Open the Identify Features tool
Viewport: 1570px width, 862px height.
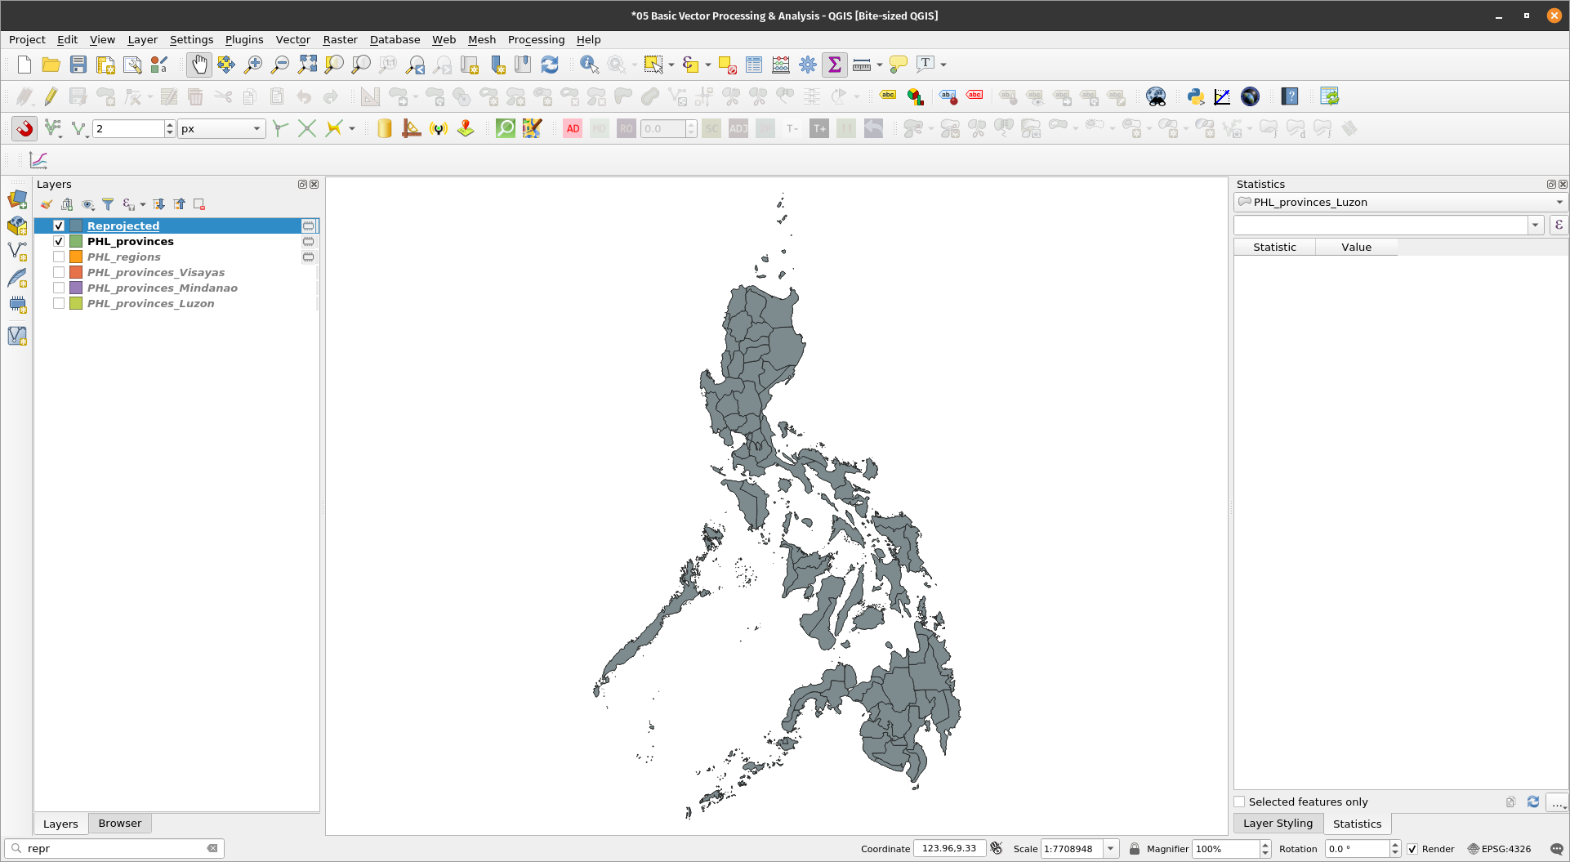click(x=588, y=65)
